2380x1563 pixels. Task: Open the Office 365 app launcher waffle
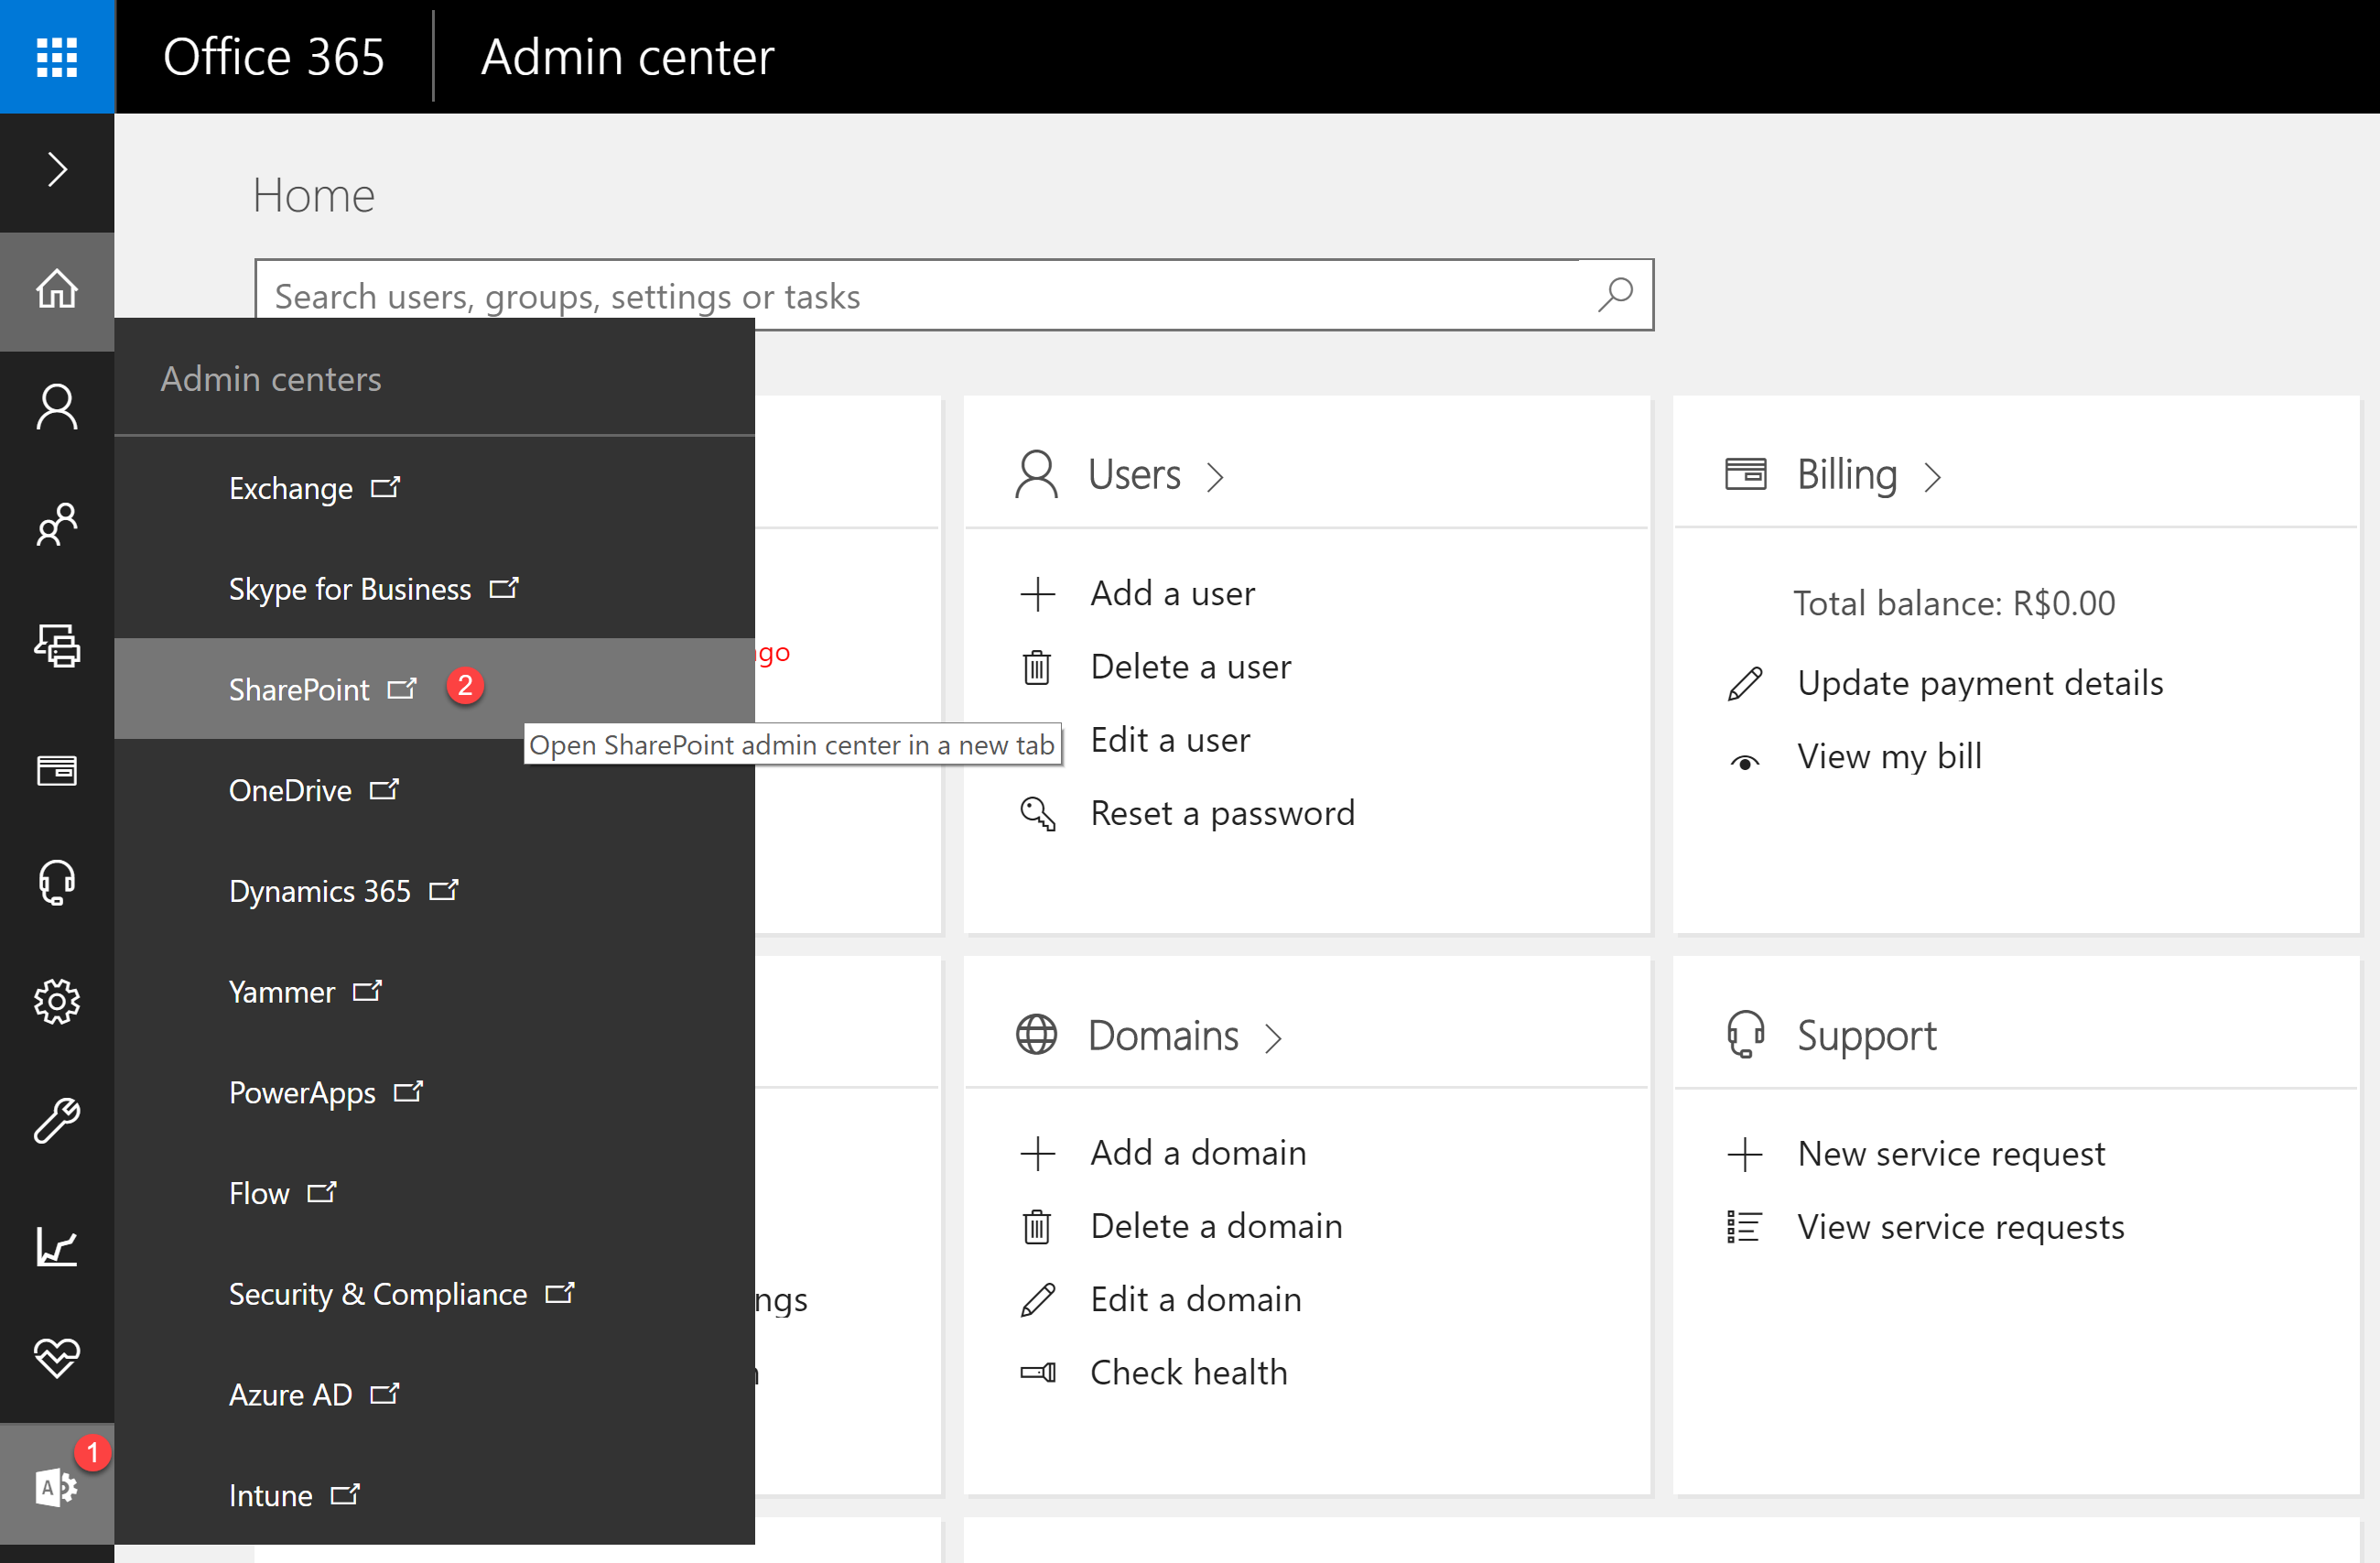point(57,57)
